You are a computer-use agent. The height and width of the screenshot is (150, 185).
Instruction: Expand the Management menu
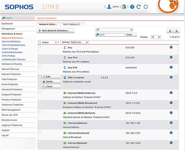click(8, 29)
